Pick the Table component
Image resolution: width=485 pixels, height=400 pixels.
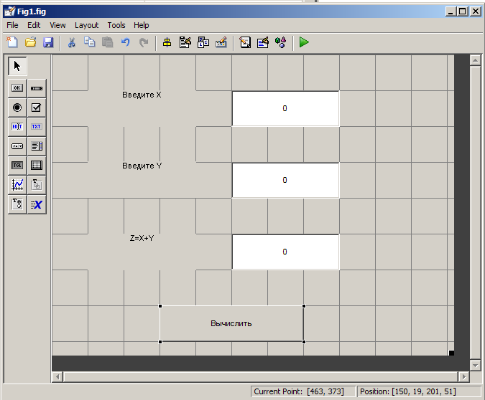pos(37,166)
